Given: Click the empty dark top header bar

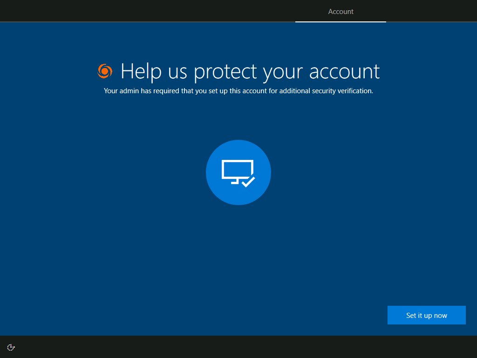Looking at the screenshot, I should point(140,11).
